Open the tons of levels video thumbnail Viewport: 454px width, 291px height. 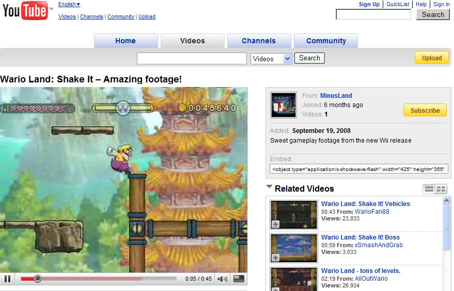(293, 279)
